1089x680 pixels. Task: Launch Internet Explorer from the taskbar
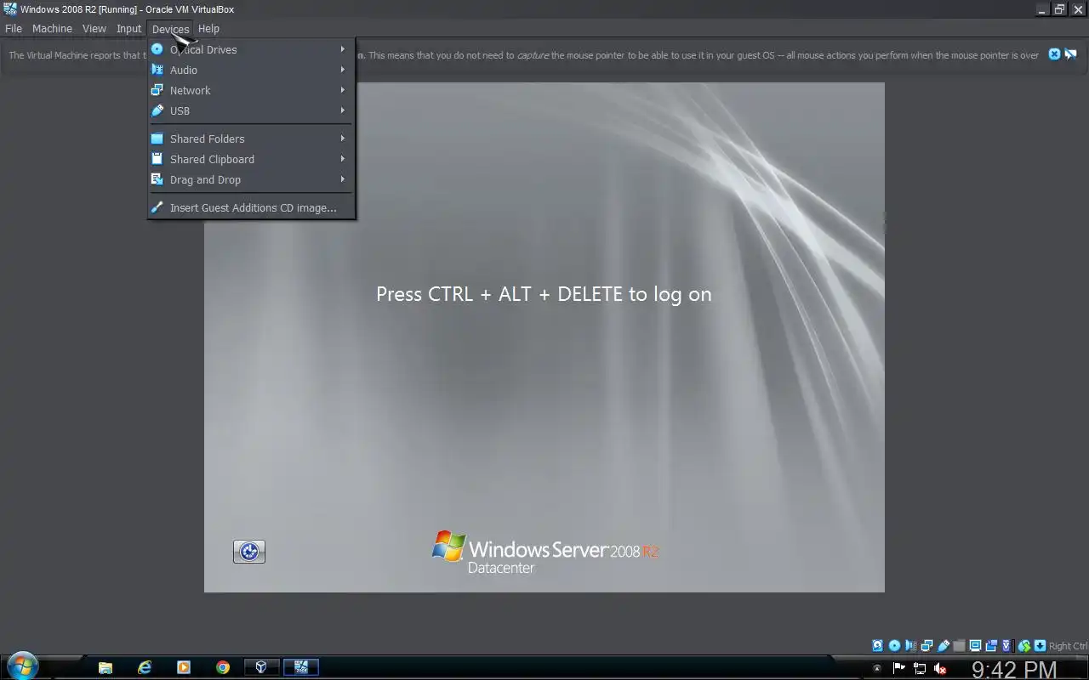[x=145, y=667]
